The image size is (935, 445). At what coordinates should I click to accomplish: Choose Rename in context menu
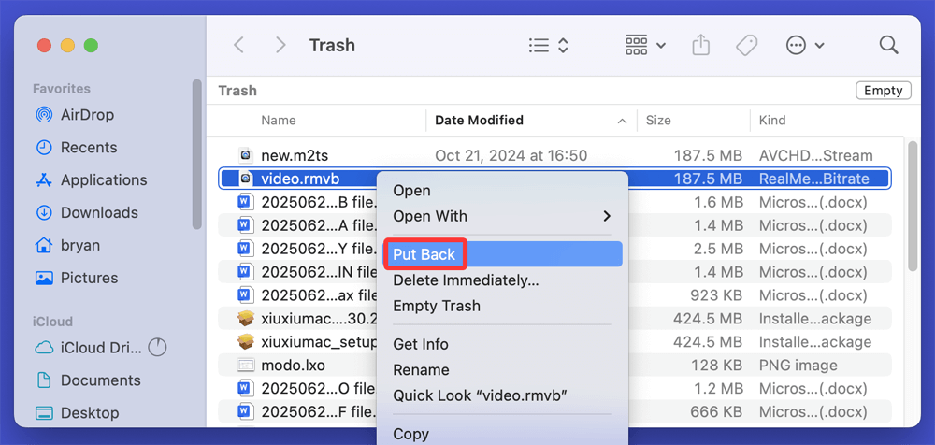click(x=502, y=370)
